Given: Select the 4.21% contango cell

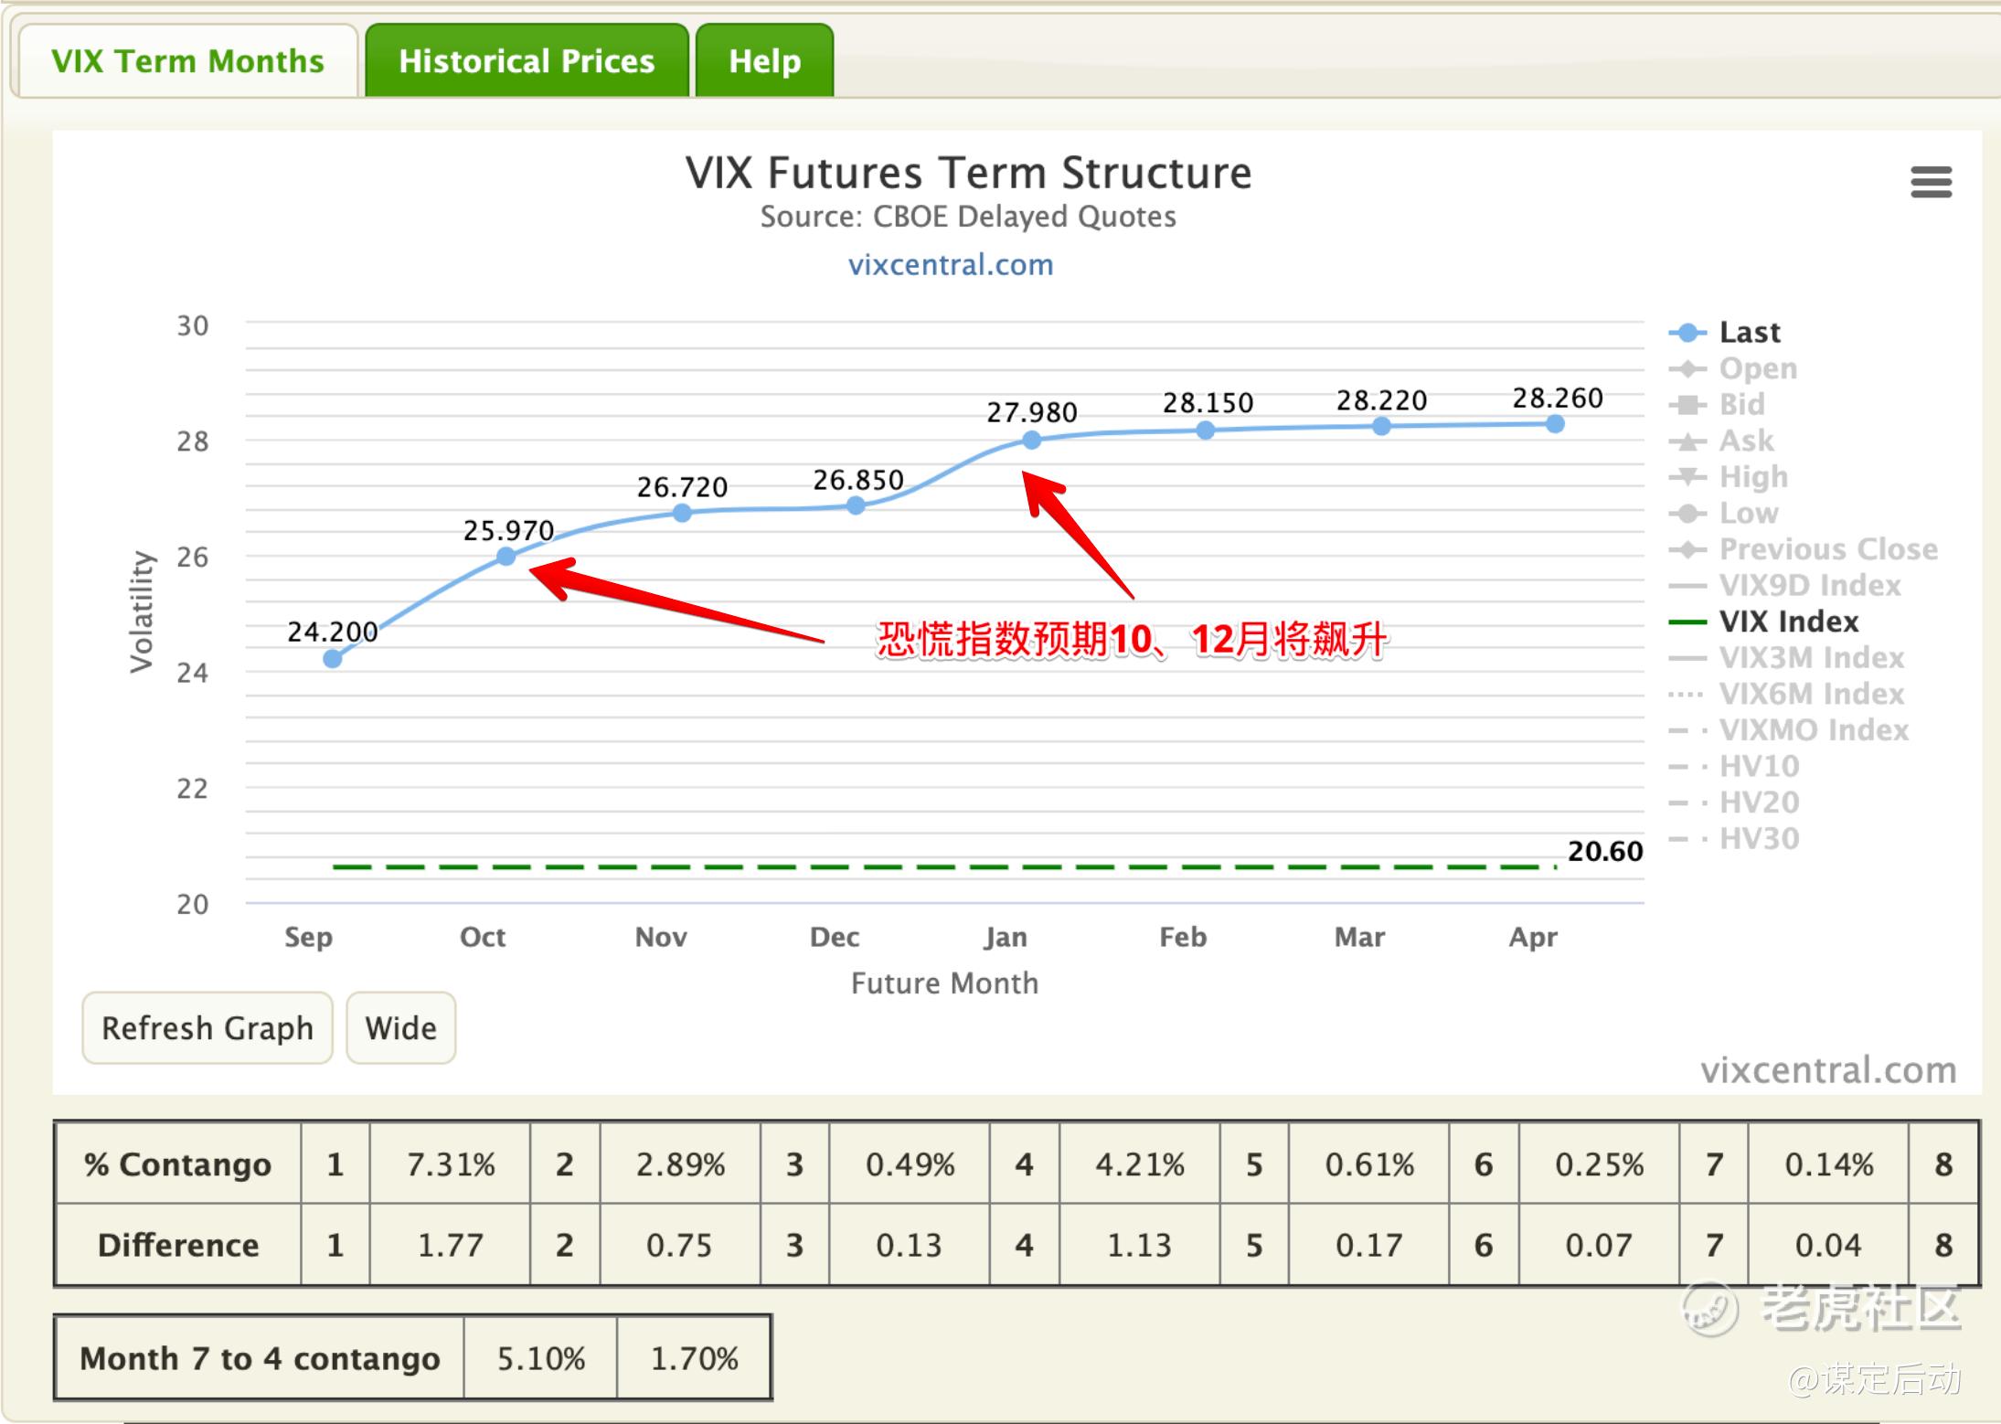Looking at the screenshot, I should [1140, 1164].
